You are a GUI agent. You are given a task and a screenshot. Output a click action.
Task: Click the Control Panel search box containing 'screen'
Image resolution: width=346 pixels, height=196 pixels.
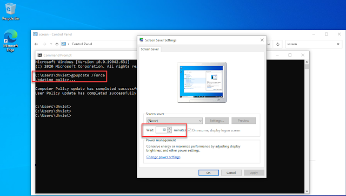coord(311,44)
